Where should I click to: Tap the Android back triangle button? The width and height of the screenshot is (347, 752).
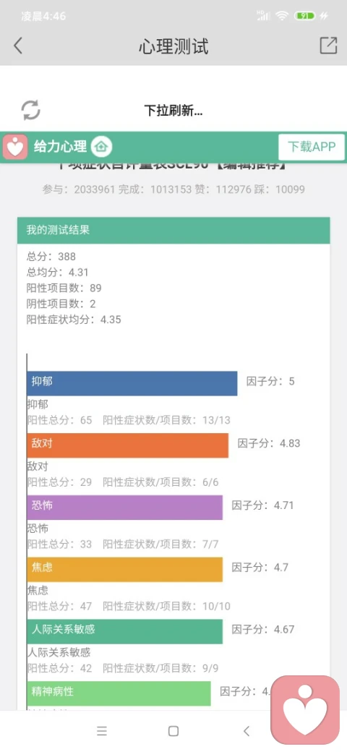247,731
